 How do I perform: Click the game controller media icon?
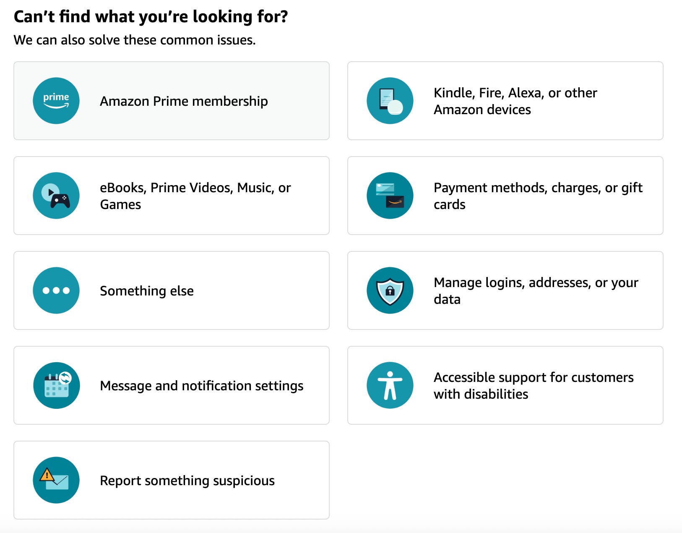[x=56, y=196]
